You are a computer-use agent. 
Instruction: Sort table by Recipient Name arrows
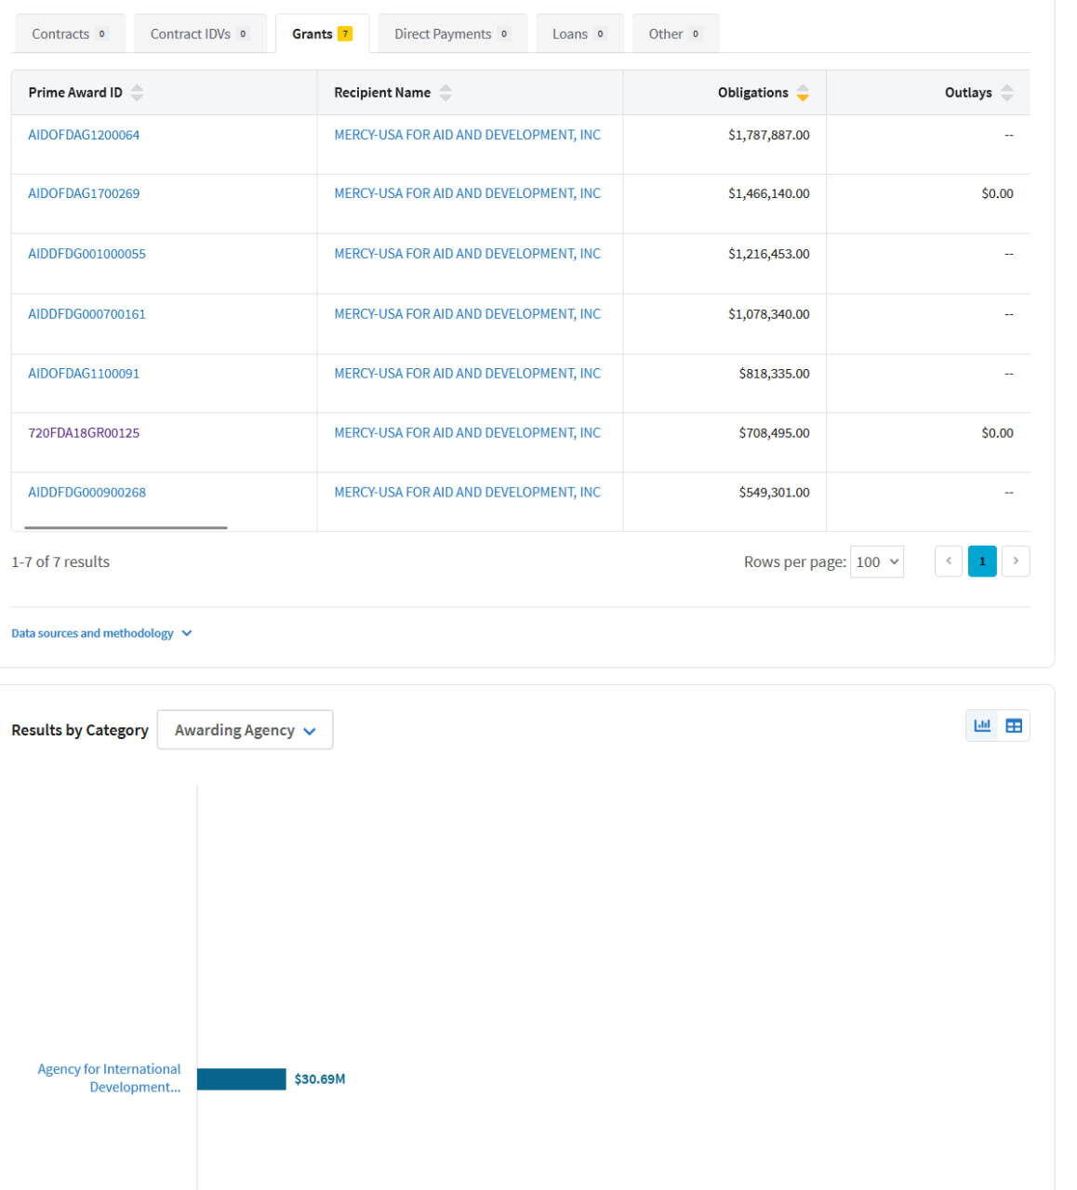445,93
